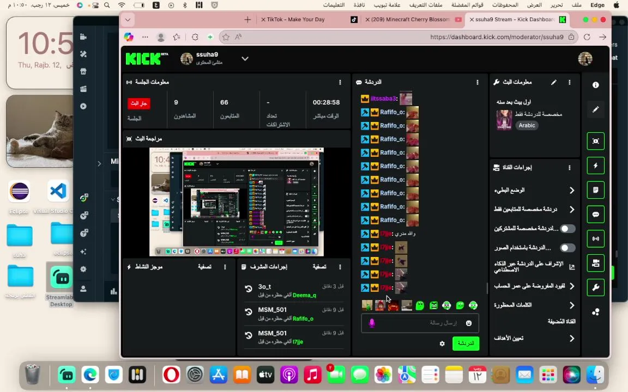Open a new Edge tab plus button
This screenshot has width=628, height=392.
(247, 19)
